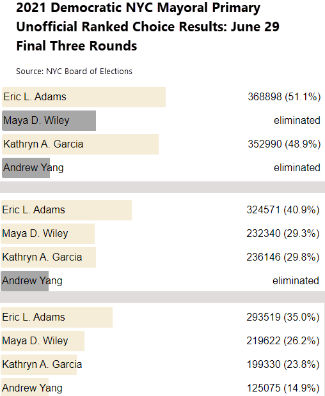Click Kathryn A. Garcia 199330 bar
Viewport: 325px width, 396px height.
click(x=38, y=365)
